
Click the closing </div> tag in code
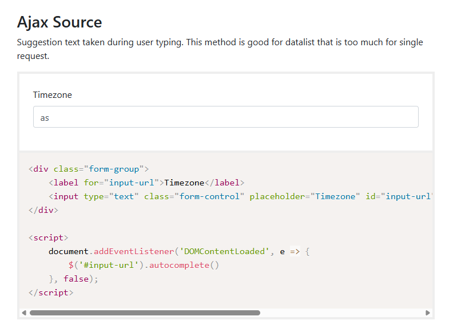(43, 210)
